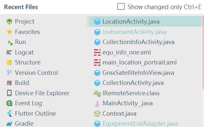
Task: Open GnssSatelliteInfoView.java
Action: click(x=138, y=73)
